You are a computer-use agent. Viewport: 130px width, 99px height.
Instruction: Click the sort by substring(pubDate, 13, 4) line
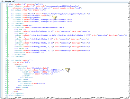[52, 31]
